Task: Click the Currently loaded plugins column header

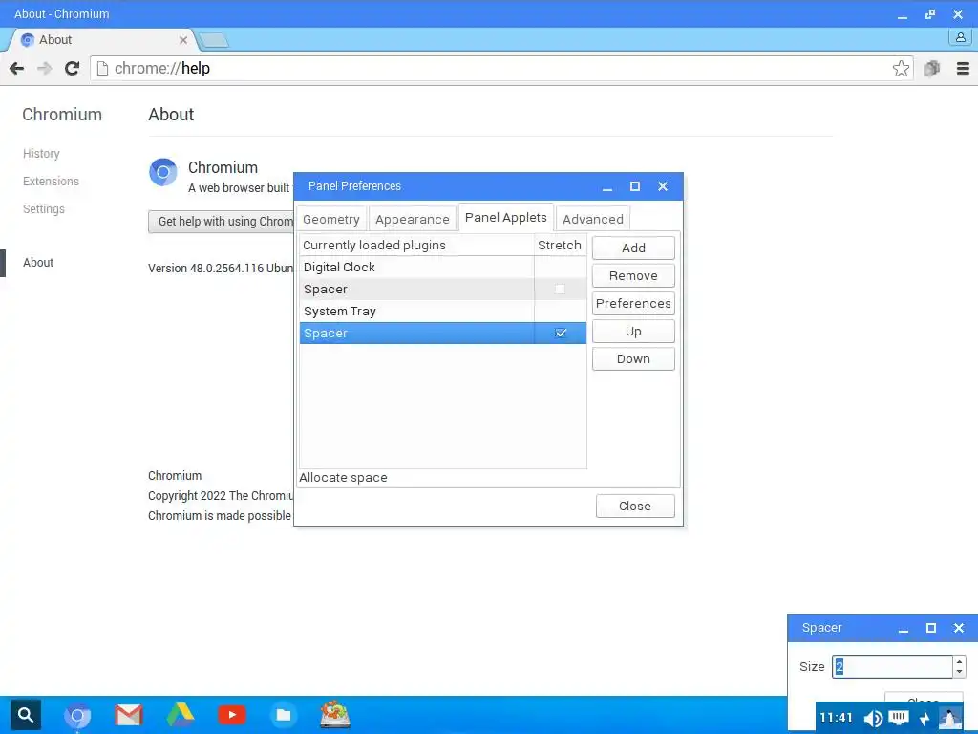Action: coord(416,246)
